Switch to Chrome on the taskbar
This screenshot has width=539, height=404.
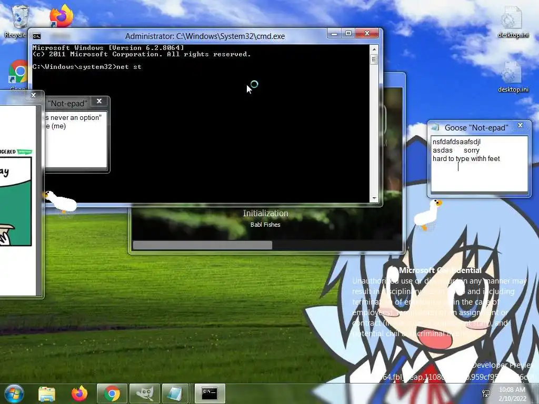tap(112, 393)
